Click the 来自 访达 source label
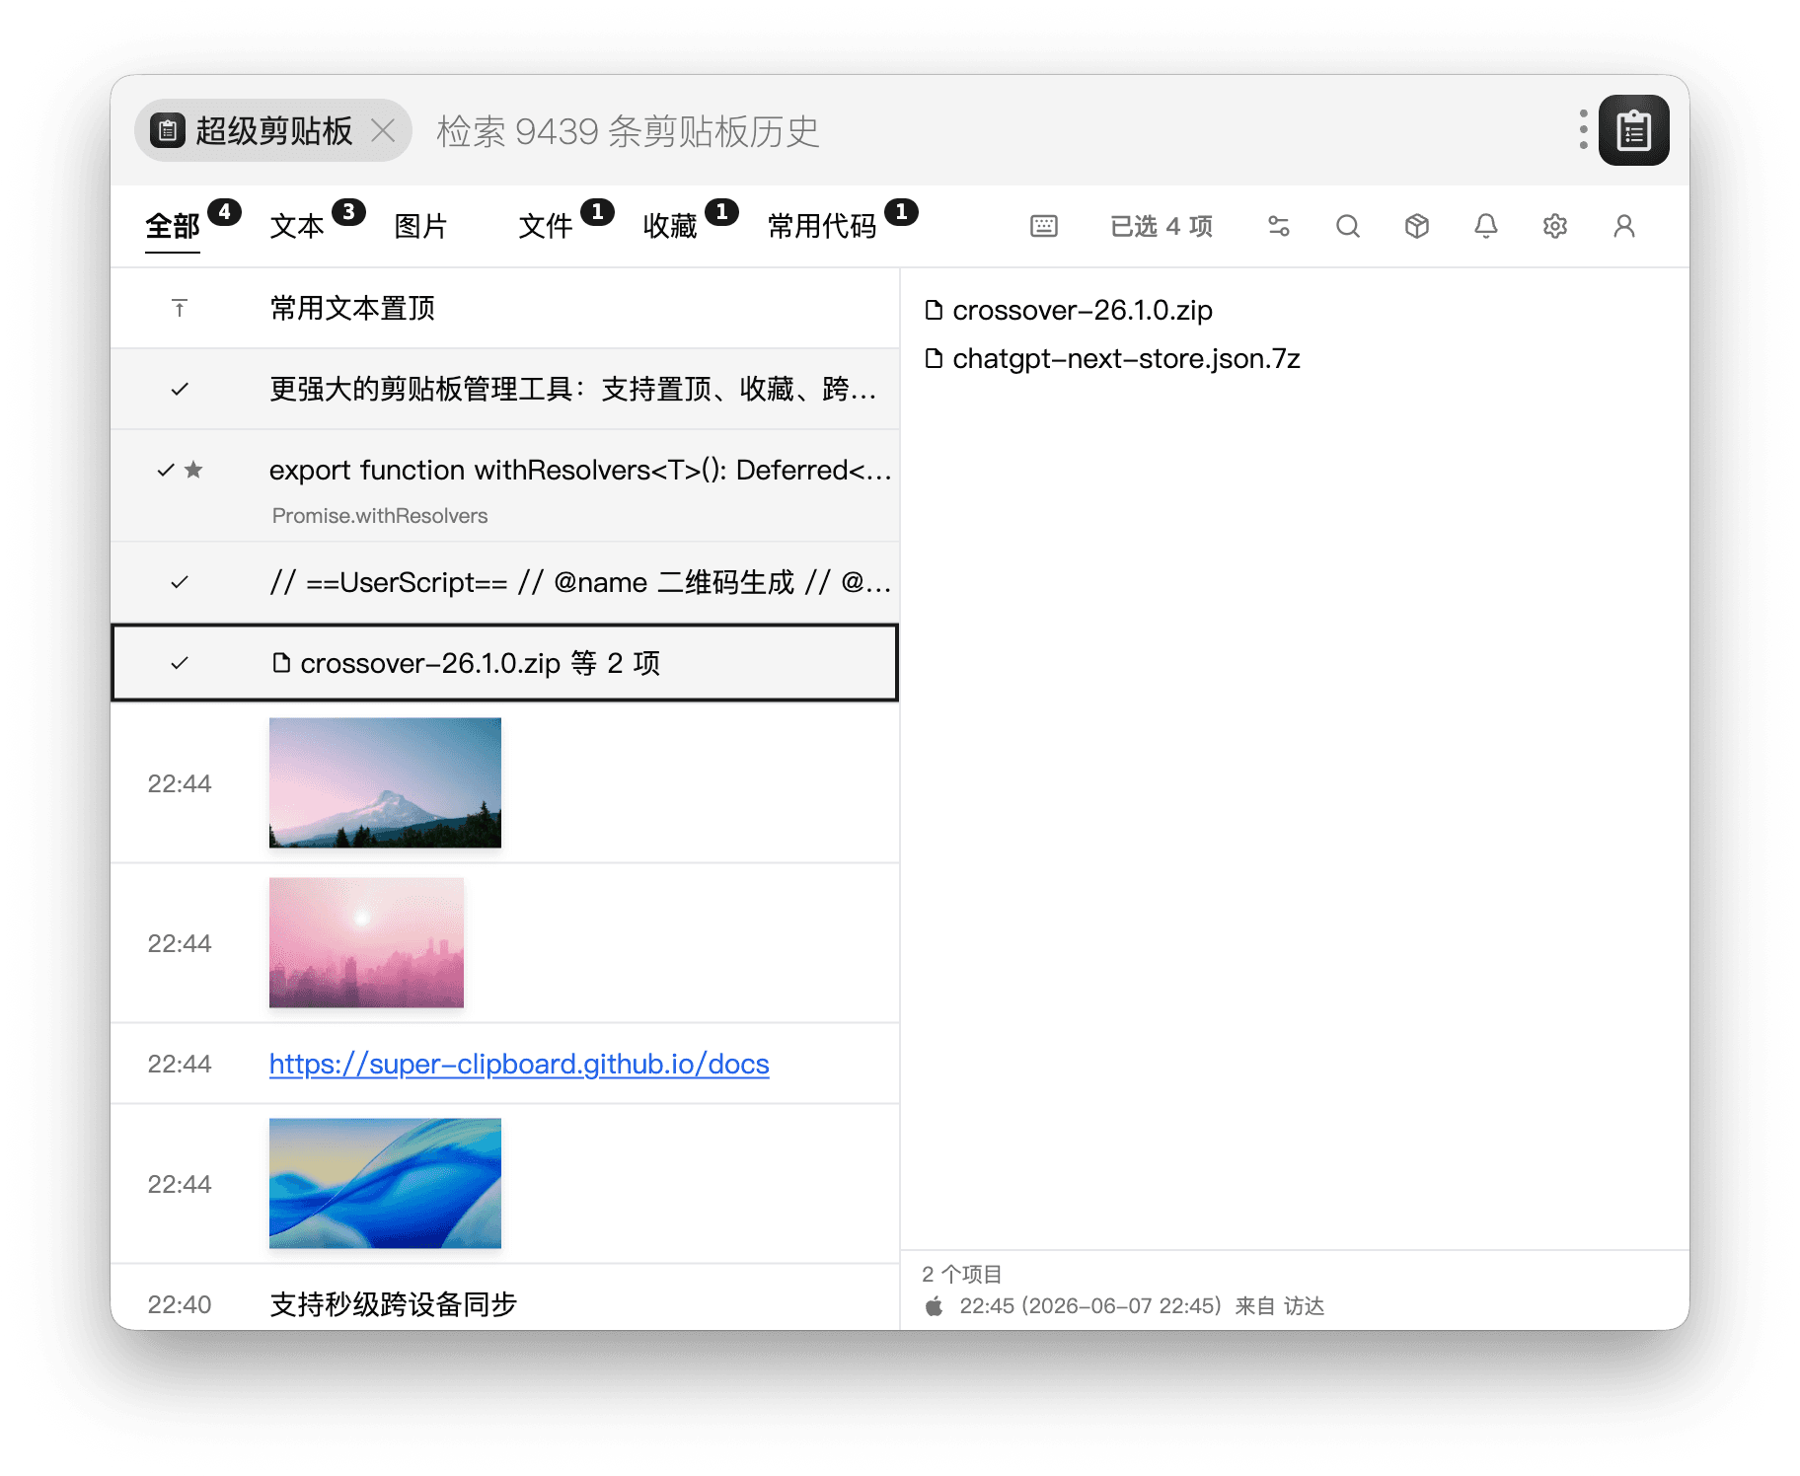This screenshot has height=1476, width=1800. point(1280,1307)
